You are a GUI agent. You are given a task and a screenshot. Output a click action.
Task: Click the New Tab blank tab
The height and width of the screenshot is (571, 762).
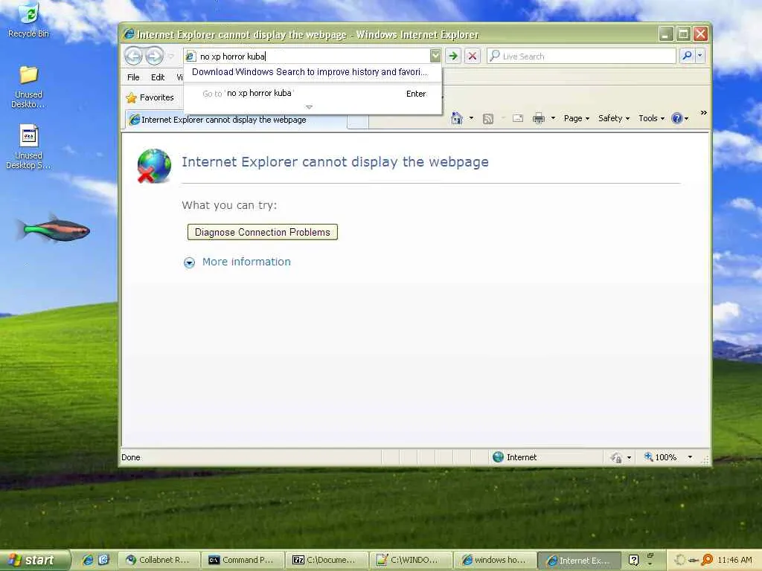tap(358, 121)
